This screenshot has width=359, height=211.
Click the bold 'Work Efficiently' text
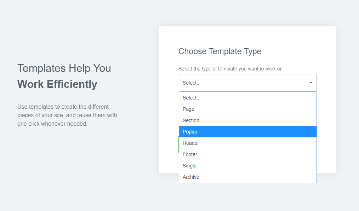point(57,84)
